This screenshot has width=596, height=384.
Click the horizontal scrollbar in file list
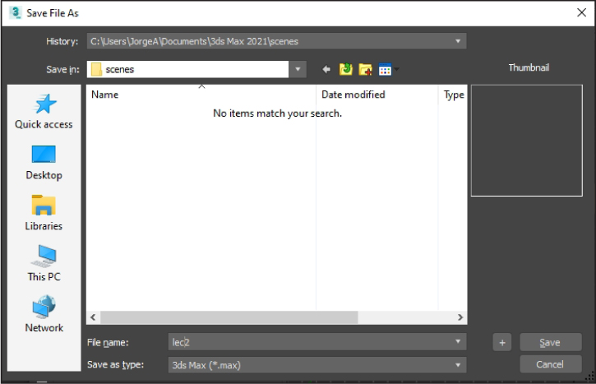point(229,317)
